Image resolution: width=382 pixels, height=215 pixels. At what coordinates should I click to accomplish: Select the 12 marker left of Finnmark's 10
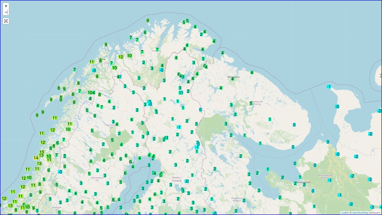pyautogui.click(x=121, y=57)
